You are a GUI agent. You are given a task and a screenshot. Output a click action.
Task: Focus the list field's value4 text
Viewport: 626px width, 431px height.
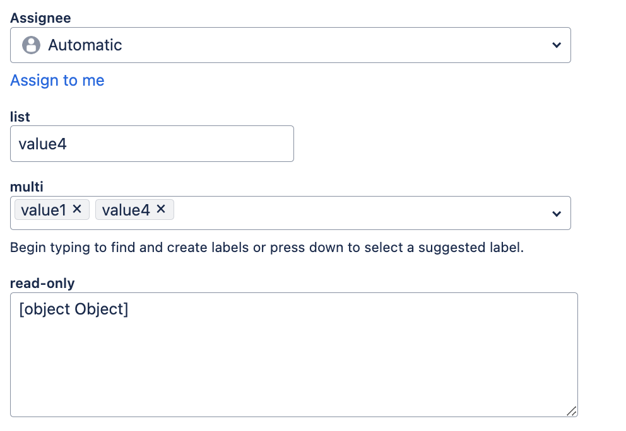tap(43, 144)
